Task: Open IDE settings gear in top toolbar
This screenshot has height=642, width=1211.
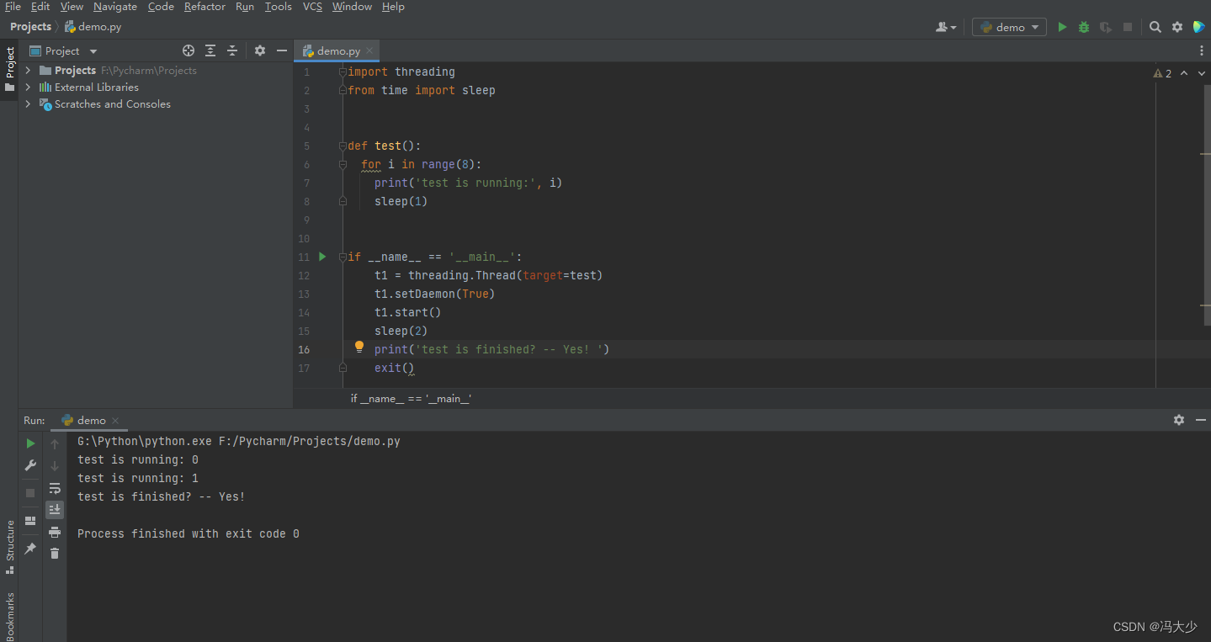Action: (1177, 27)
